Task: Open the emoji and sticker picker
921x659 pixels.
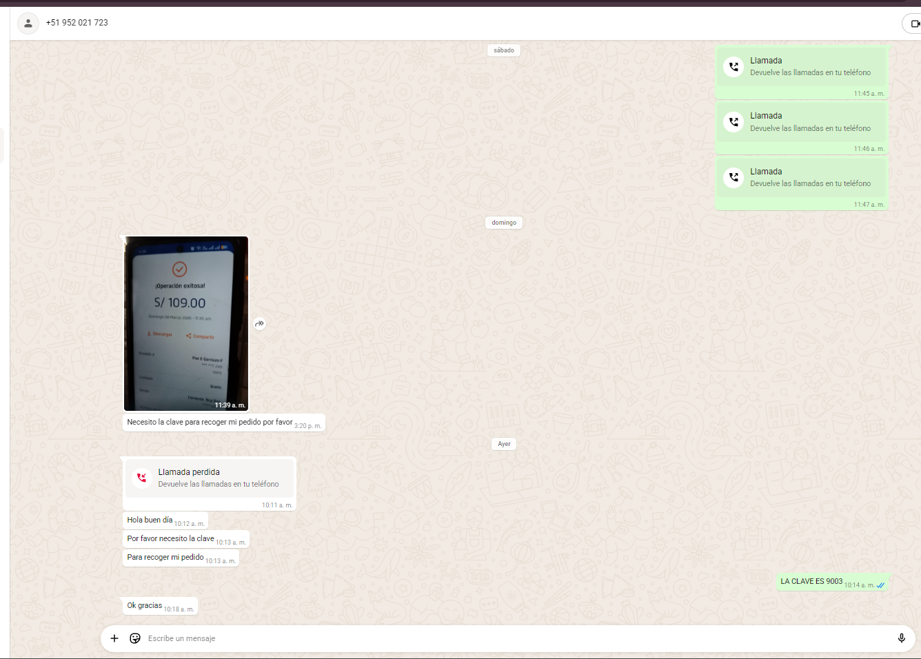Action: pos(135,638)
